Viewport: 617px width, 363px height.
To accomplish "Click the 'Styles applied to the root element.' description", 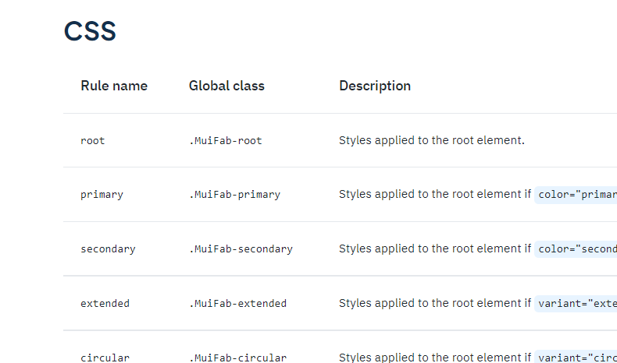I will [432, 140].
